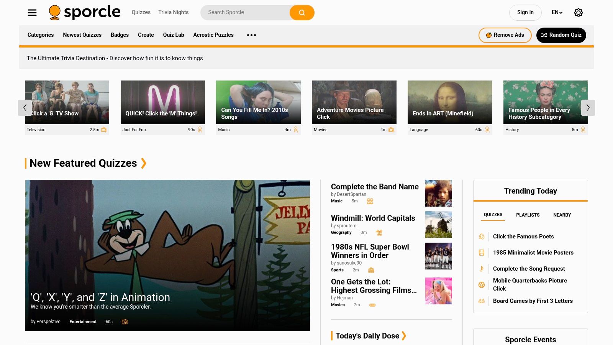Switch to the Nearby trending tab
This screenshot has width=613, height=345.
tap(562, 215)
